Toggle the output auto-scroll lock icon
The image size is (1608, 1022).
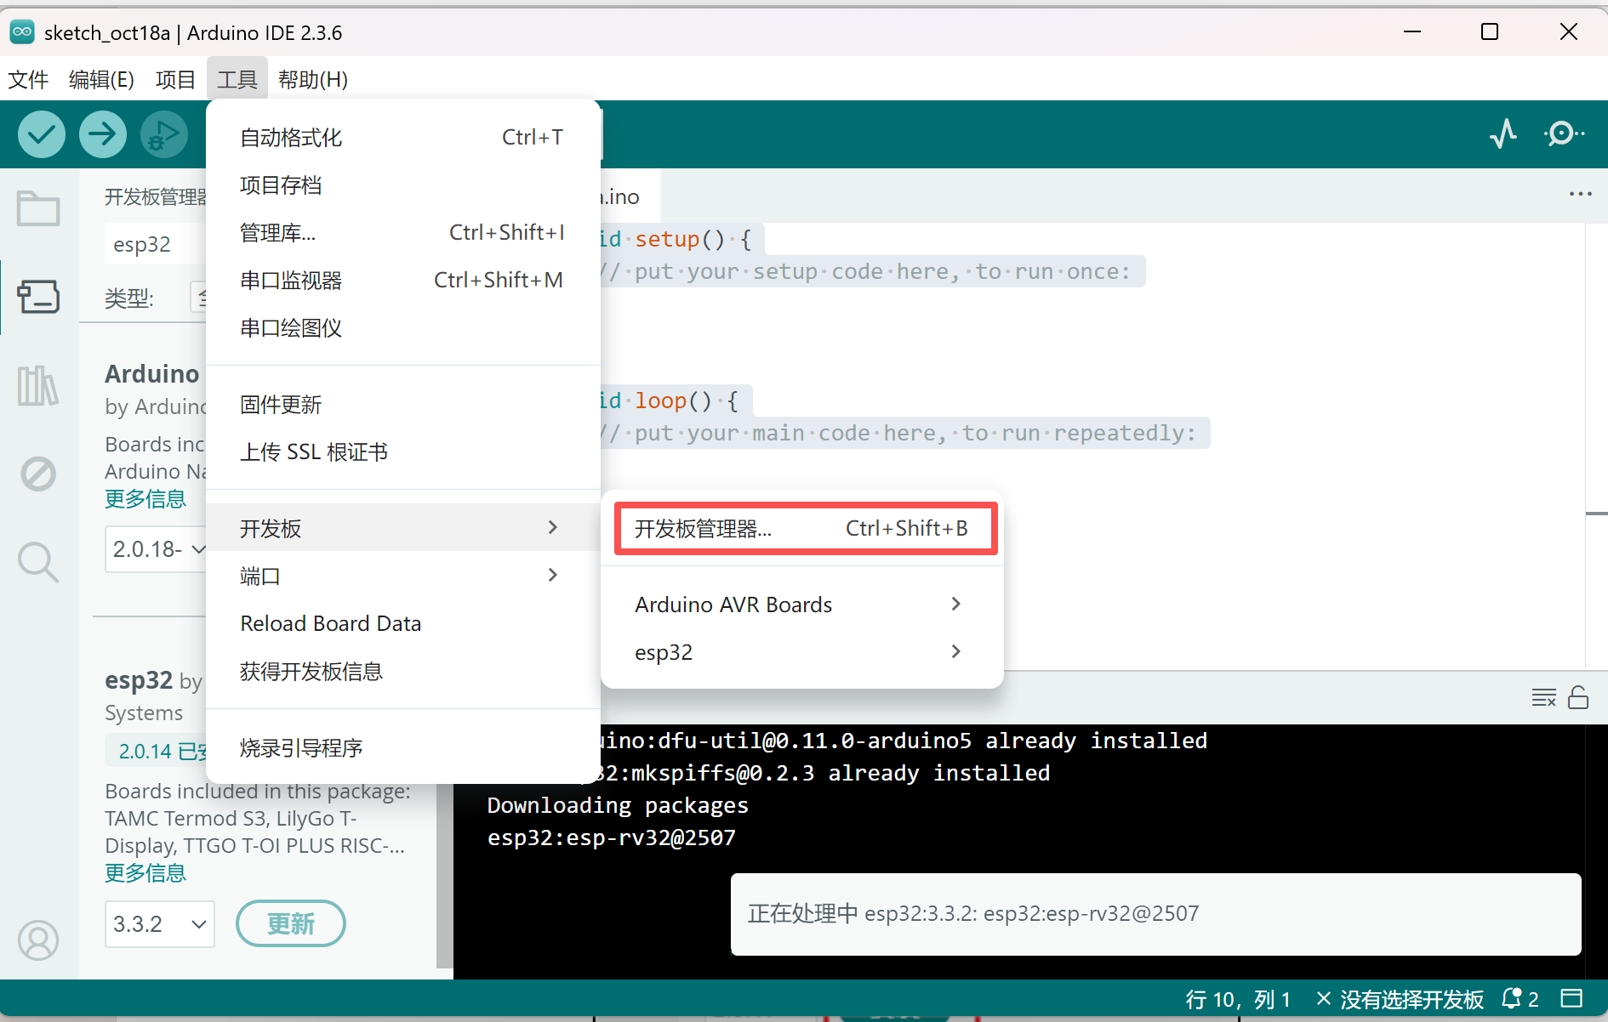pyautogui.click(x=1579, y=697)
